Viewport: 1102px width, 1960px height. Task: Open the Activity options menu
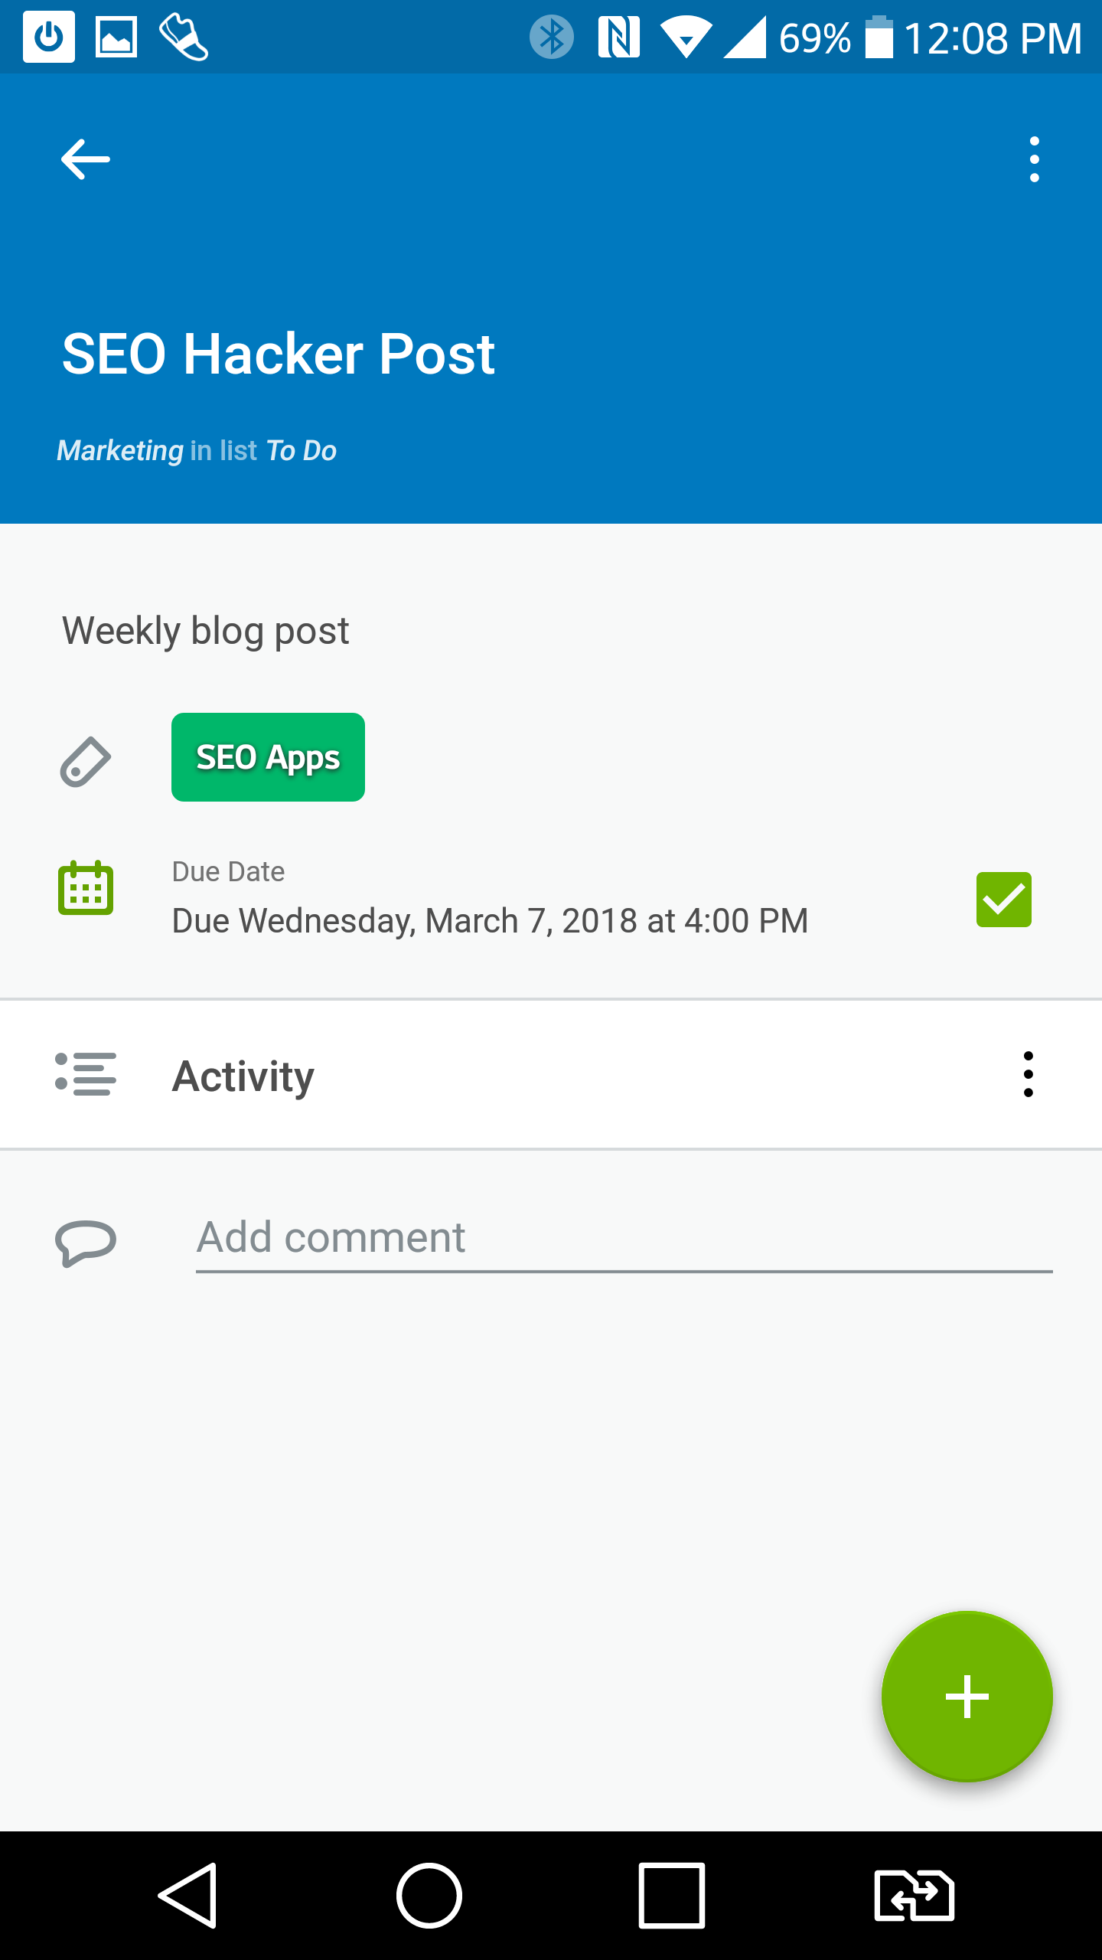1028,1074
